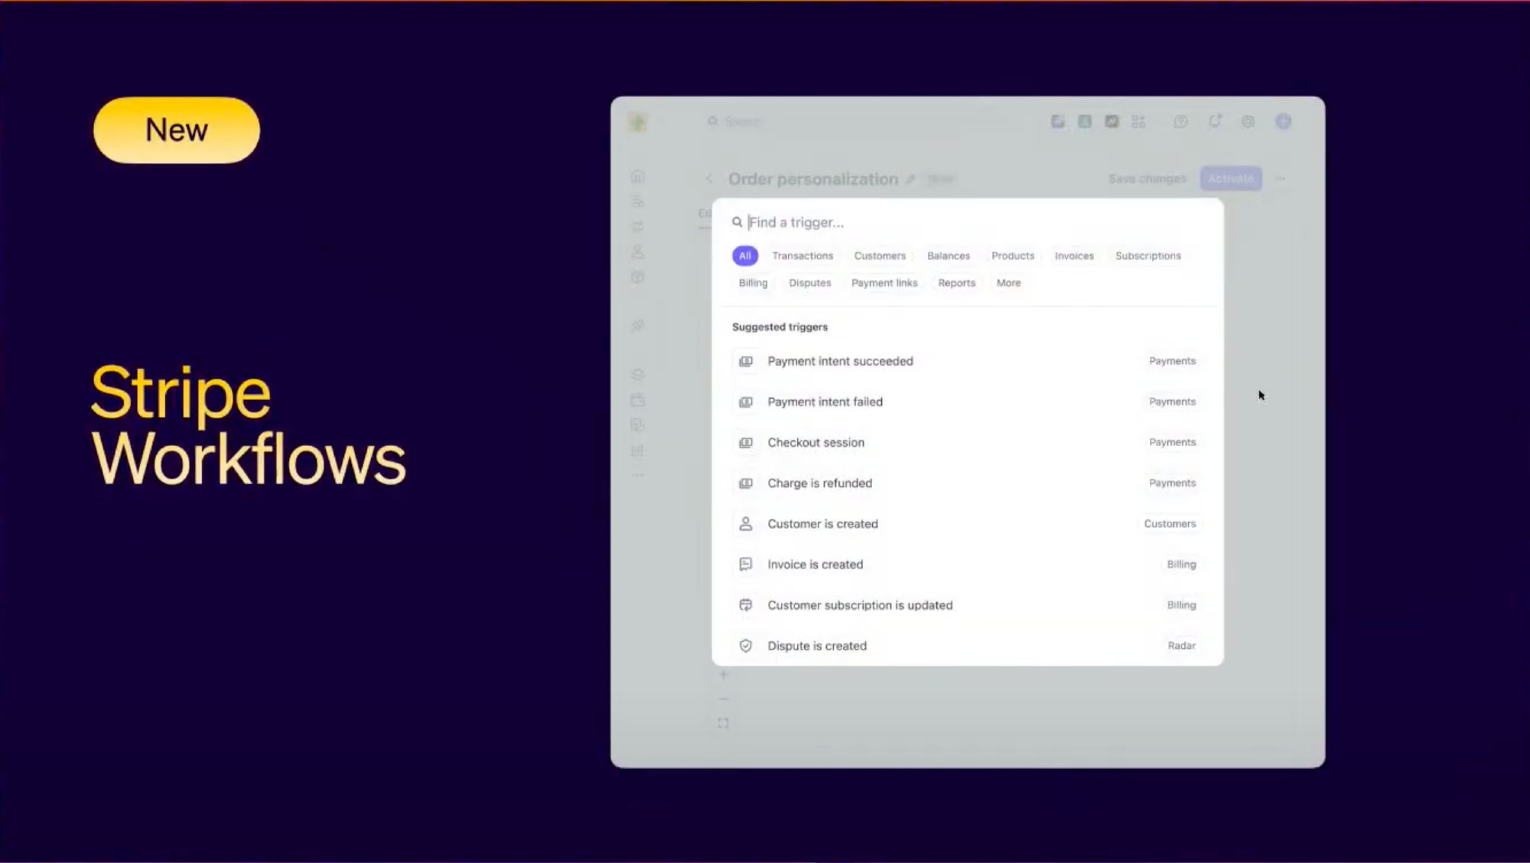Click the Charge is refunded payments icon
Screen dimensions: 1530x863
pos(746,483)
